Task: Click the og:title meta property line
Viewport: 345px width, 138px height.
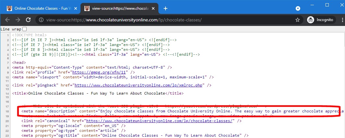Action: (x=135, y=135)
